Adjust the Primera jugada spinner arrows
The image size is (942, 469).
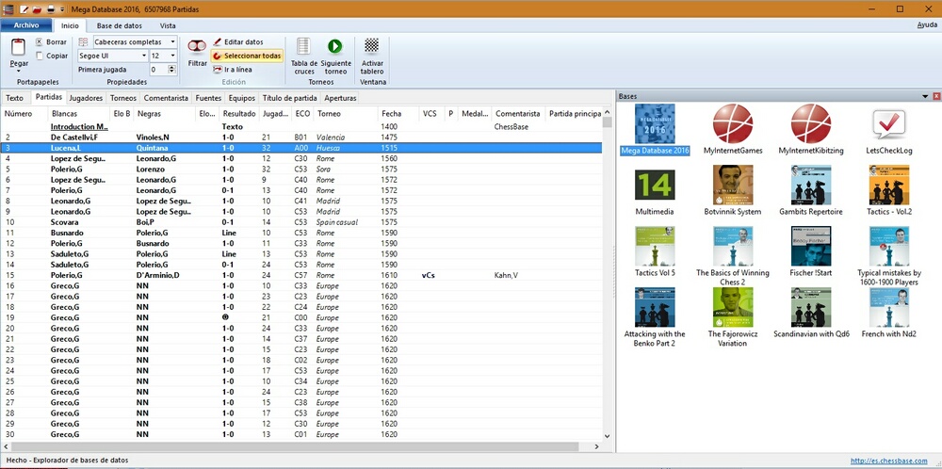172,70
